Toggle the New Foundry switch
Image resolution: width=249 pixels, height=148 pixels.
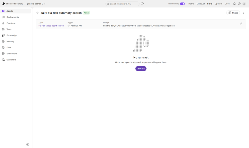[x=182, y=4]
